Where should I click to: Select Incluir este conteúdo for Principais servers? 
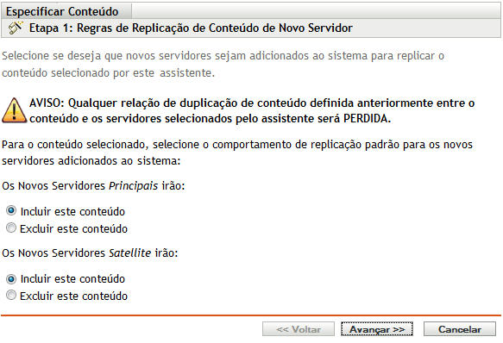click(11, 211)
